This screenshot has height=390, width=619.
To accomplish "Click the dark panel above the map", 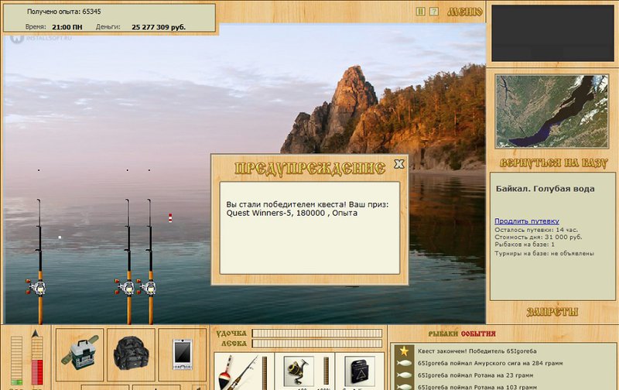I will [552, 33].
